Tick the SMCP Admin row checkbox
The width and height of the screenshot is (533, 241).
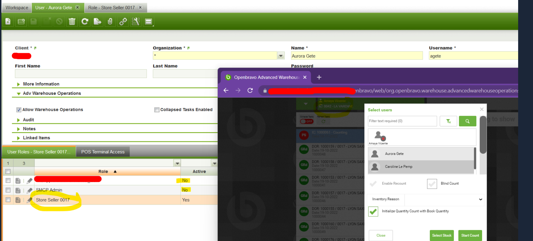point(8,190)
